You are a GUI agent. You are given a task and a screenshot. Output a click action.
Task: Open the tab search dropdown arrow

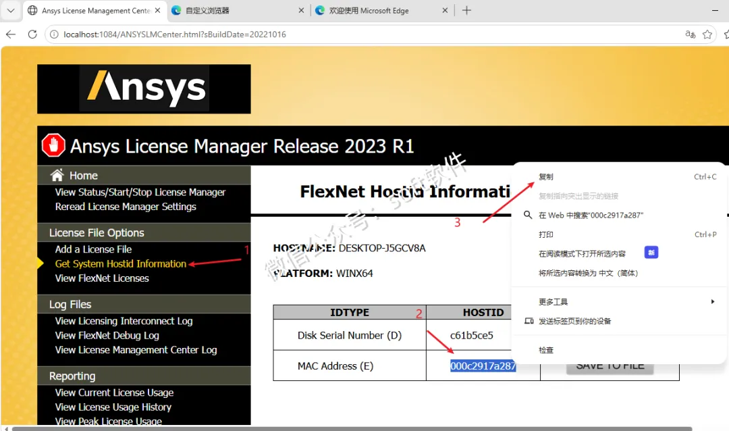[11, 10]
